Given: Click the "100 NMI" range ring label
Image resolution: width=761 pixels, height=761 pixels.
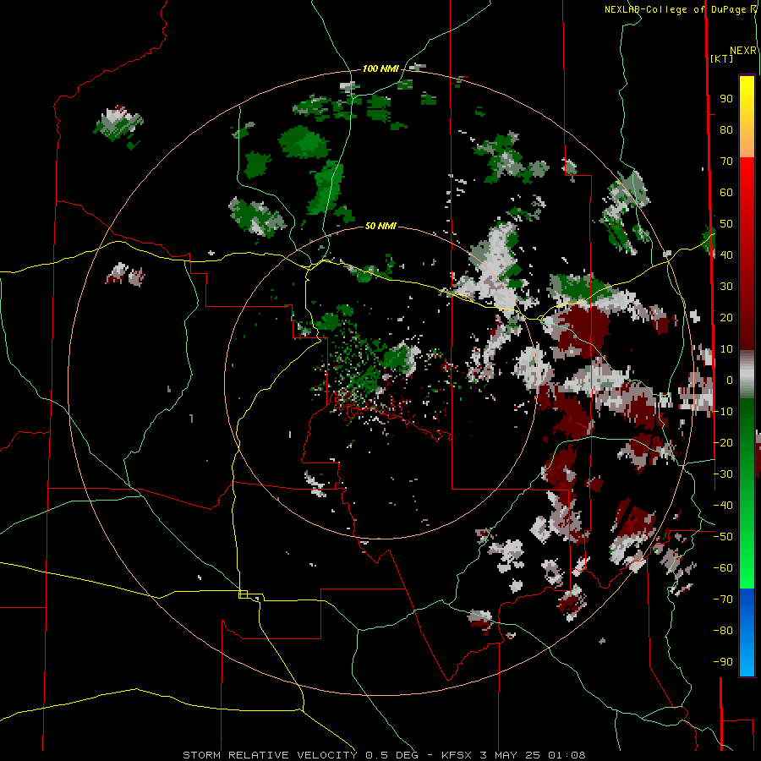Looking at the screenshot, I should [x=380, y=69].
